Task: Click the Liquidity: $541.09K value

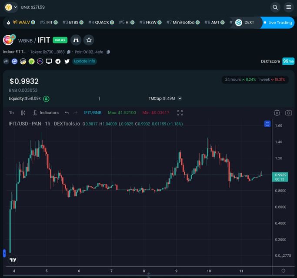Action: click(25, 99)
